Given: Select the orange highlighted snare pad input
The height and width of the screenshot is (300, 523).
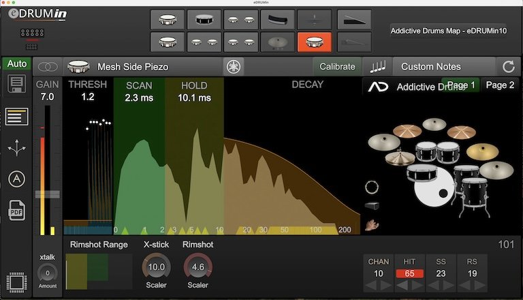Looking at the screenshot, I should coord(314,42).
